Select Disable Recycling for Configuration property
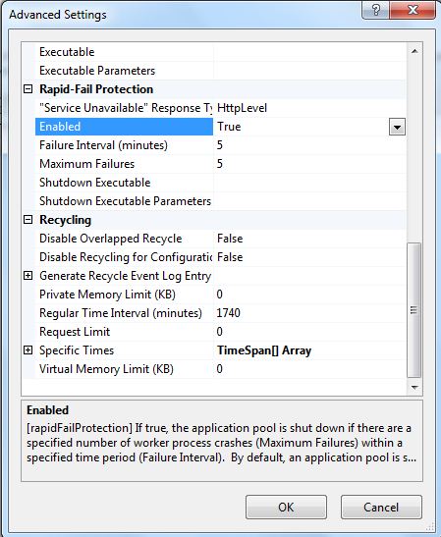 124,257
